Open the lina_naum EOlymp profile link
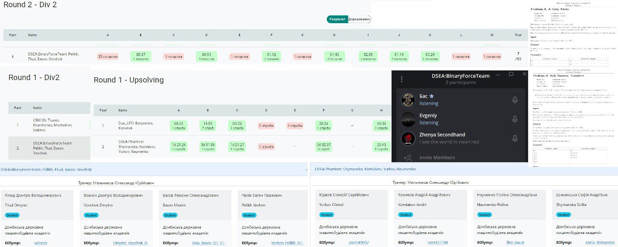 pos(516,243)
